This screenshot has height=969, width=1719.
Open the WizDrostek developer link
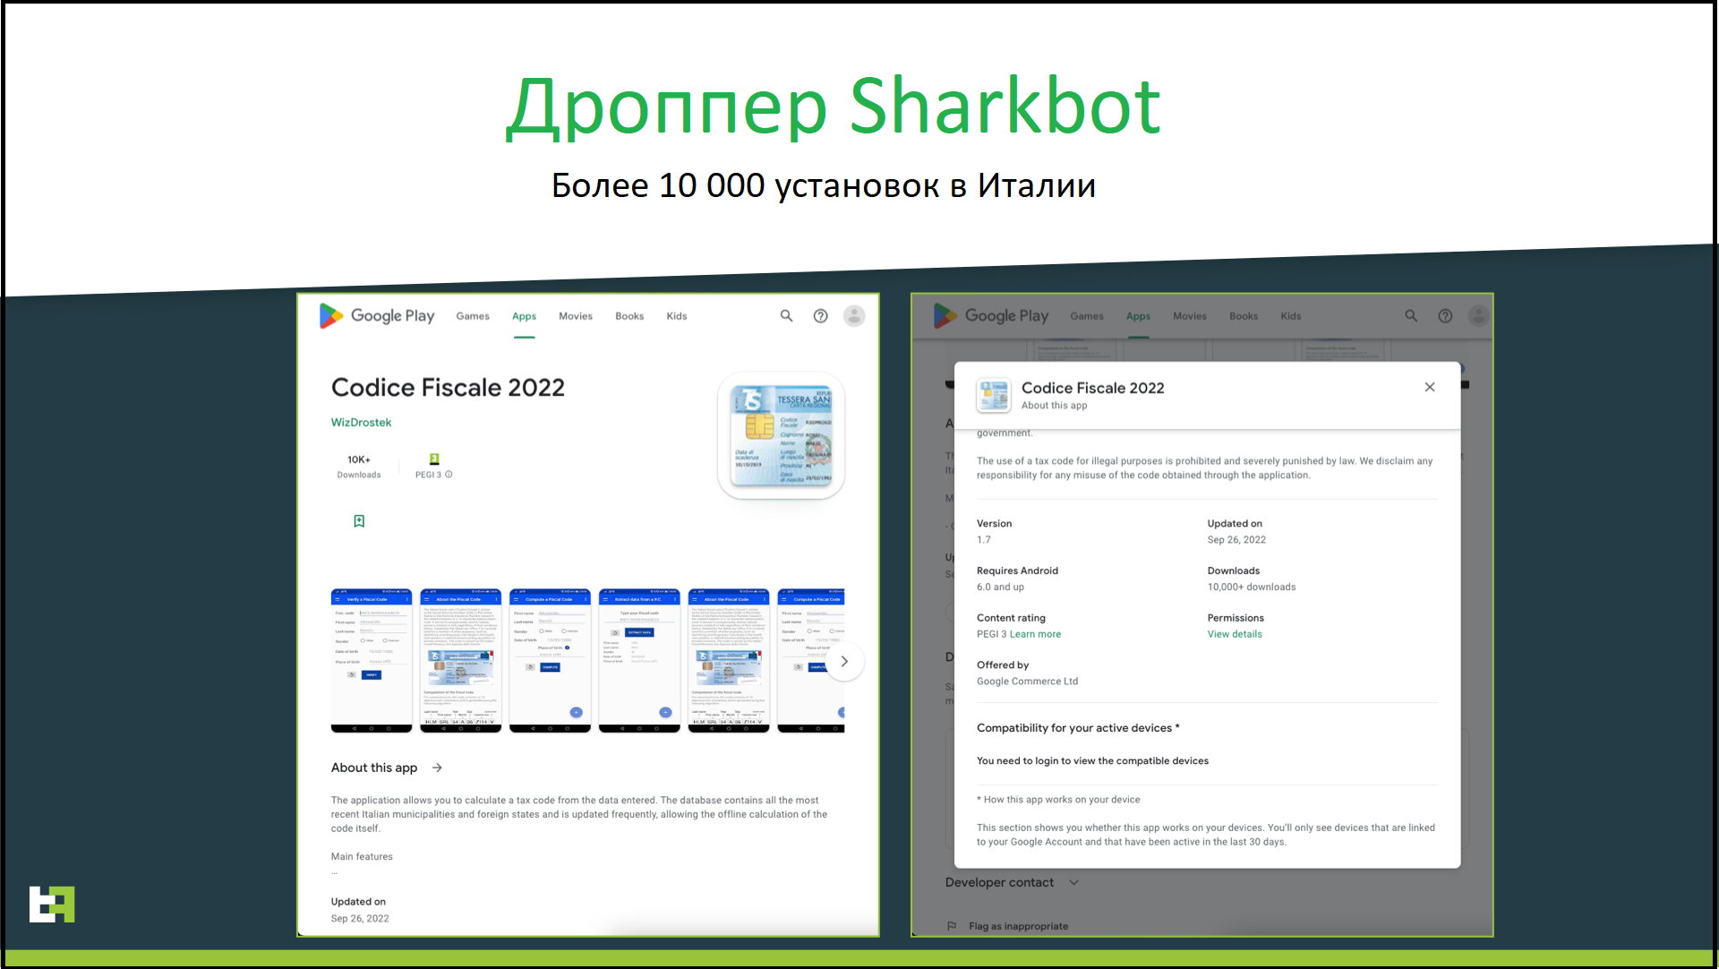pos(361,423)
